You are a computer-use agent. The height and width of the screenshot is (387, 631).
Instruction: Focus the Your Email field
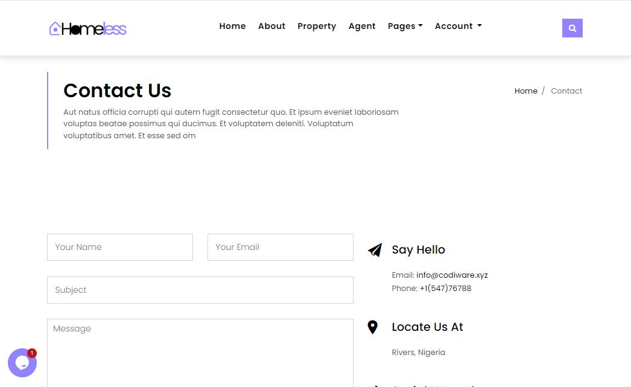pos(281,248)
